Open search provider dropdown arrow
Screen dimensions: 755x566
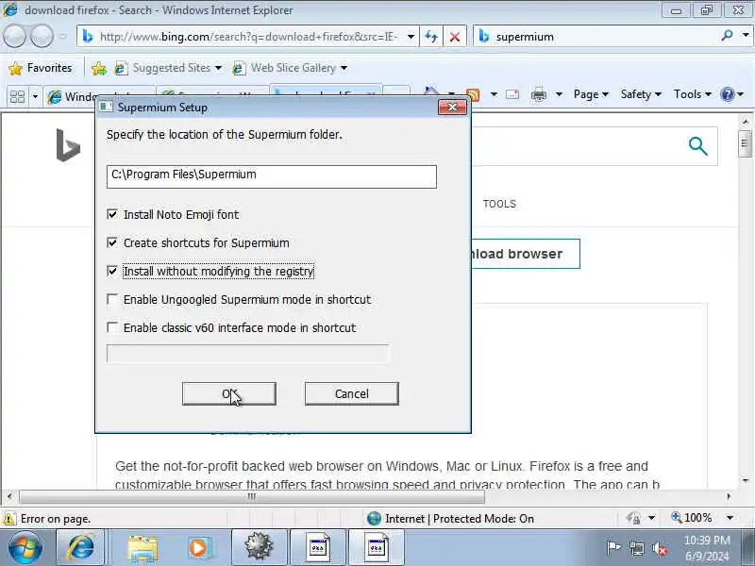[x=746, y=35]
